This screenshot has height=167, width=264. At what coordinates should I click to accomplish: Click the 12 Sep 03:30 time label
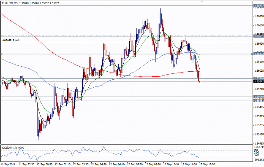pyautogui.click(x=81, y=164)
